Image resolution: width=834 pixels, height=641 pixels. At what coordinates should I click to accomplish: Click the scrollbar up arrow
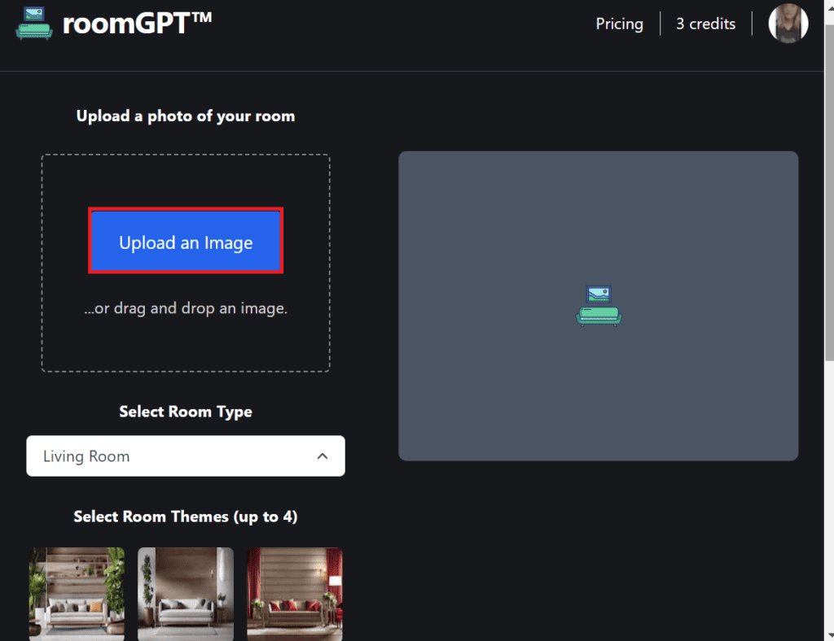click(x=827, y=7)
